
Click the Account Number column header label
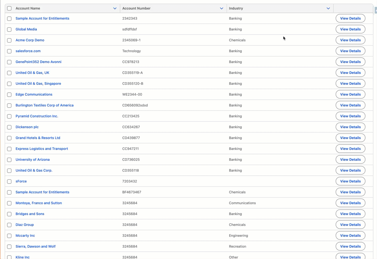coord(136,8)
